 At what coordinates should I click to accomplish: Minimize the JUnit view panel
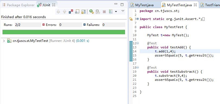[x=116, y=4]
